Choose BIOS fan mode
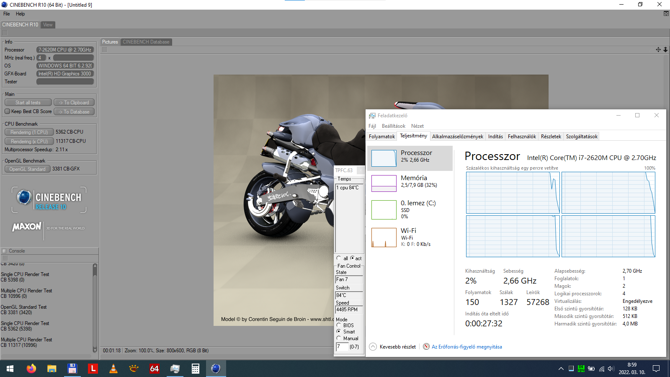670x377 pixels. [x=339, y=325]
